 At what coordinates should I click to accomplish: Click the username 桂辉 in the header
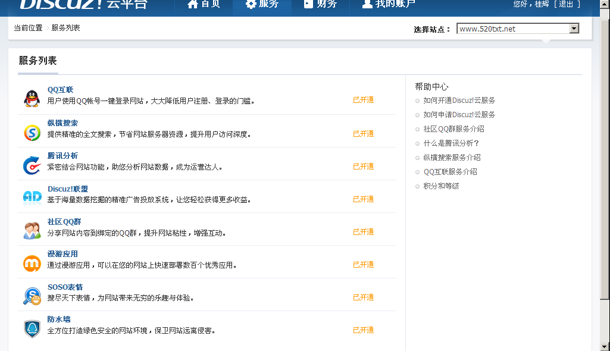click(542, 4)
